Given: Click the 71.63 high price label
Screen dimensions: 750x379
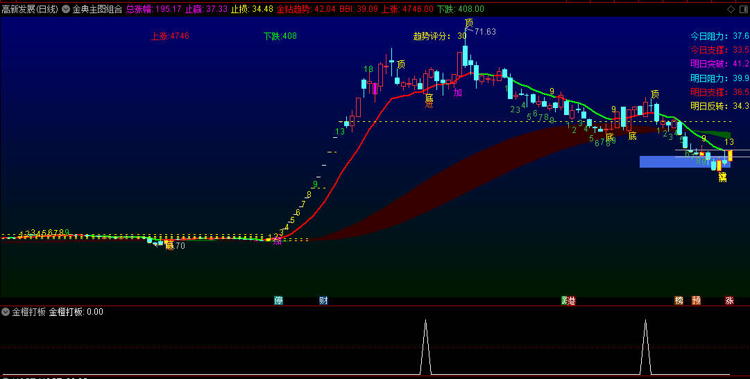Looking at the screenshot, I should pyautogui.click(x=485, y=32).
